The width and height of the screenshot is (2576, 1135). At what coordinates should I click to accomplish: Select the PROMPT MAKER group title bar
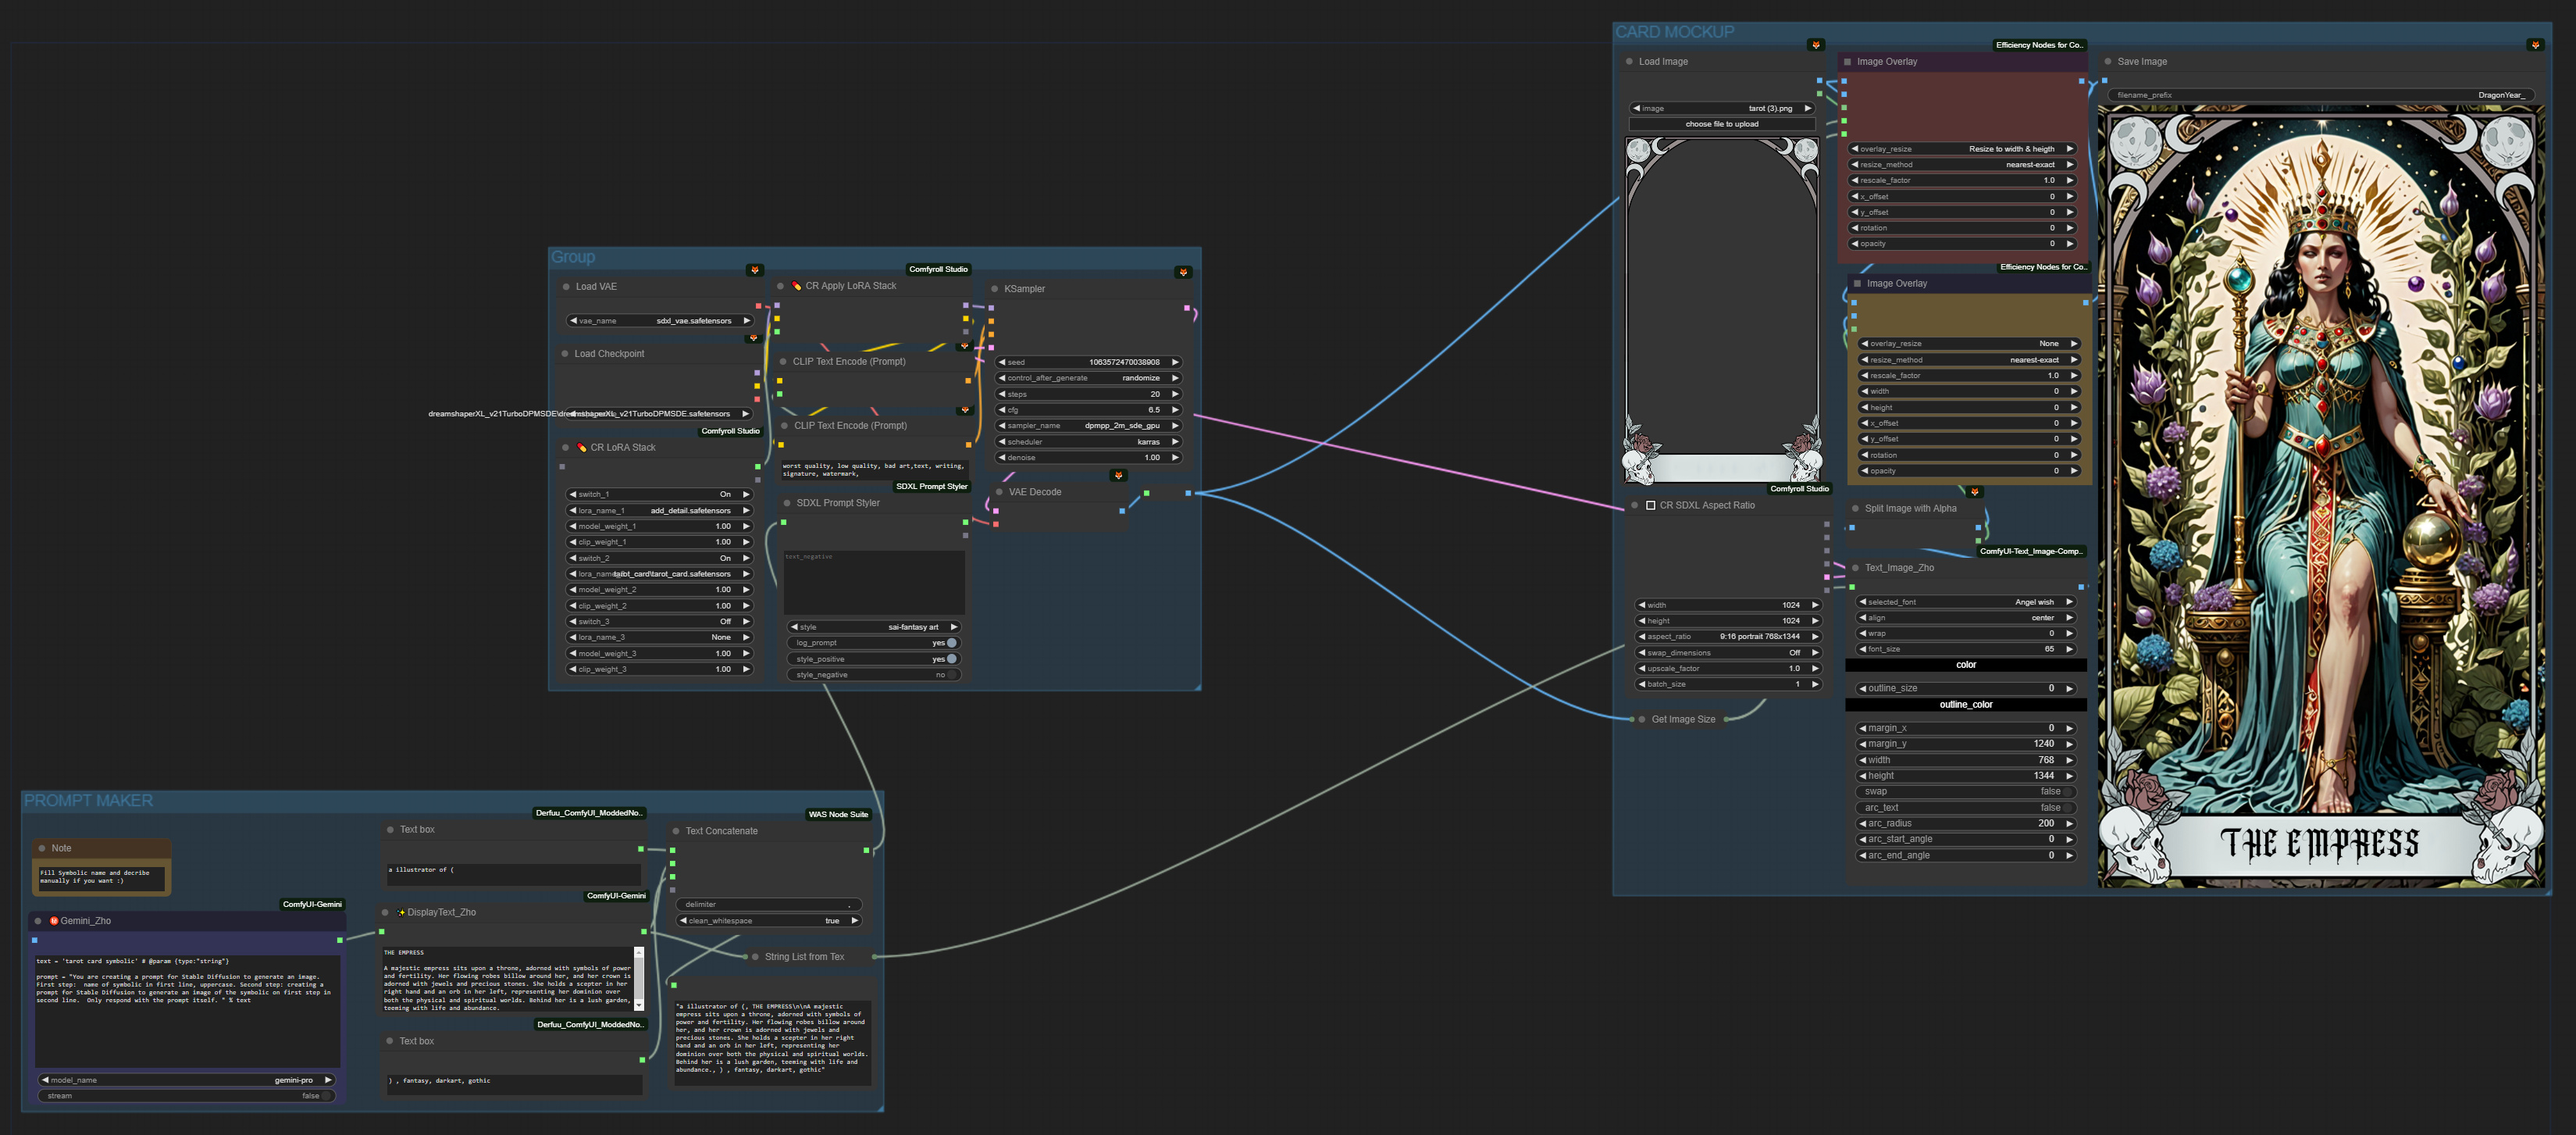(88, 799)
